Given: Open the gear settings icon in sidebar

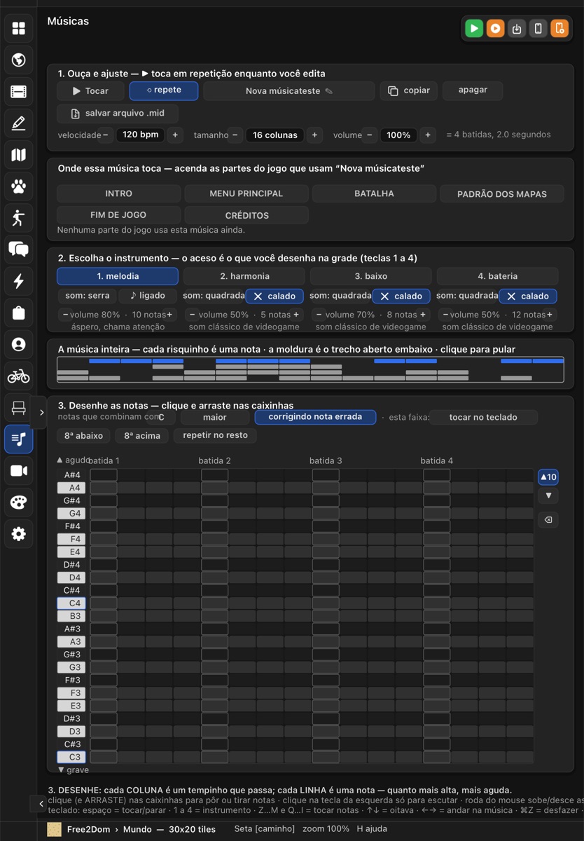Looking at the screenshot, I should 19,534.
